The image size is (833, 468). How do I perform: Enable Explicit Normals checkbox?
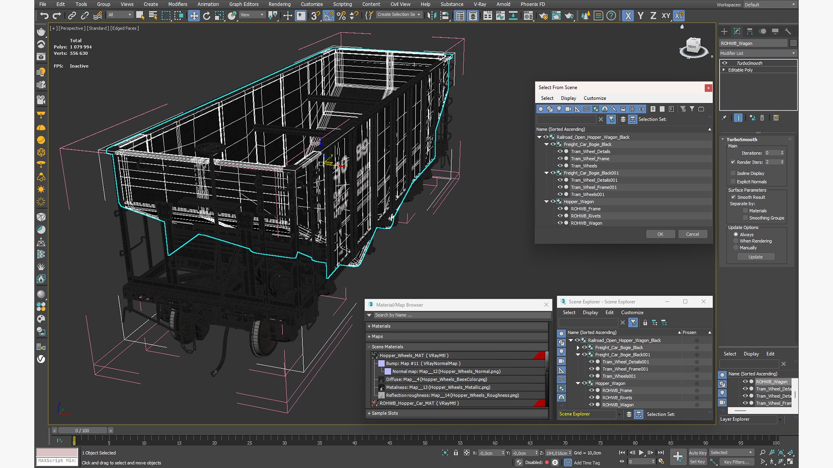(733, 182)
